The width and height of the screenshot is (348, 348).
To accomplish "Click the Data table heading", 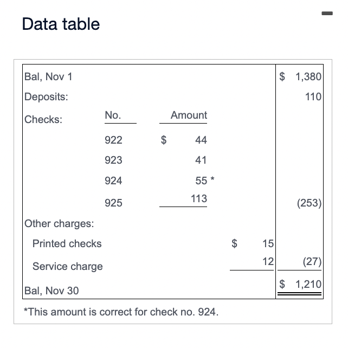I will click(61, 24).
